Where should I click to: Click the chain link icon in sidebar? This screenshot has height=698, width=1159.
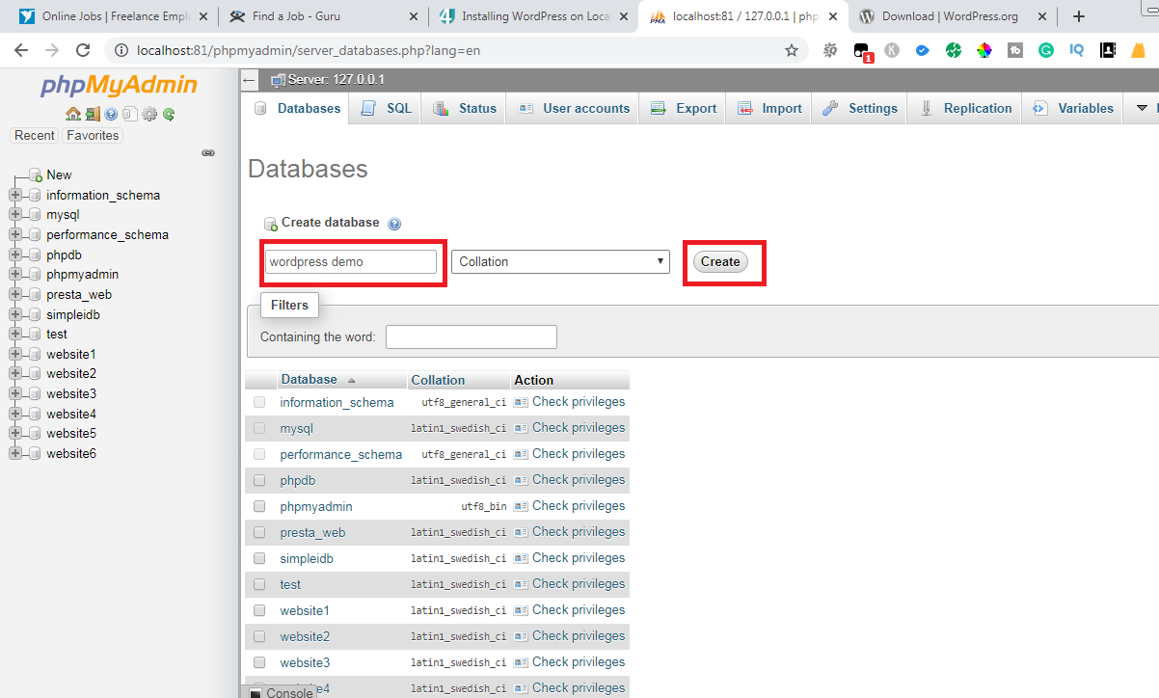(207, 152)
